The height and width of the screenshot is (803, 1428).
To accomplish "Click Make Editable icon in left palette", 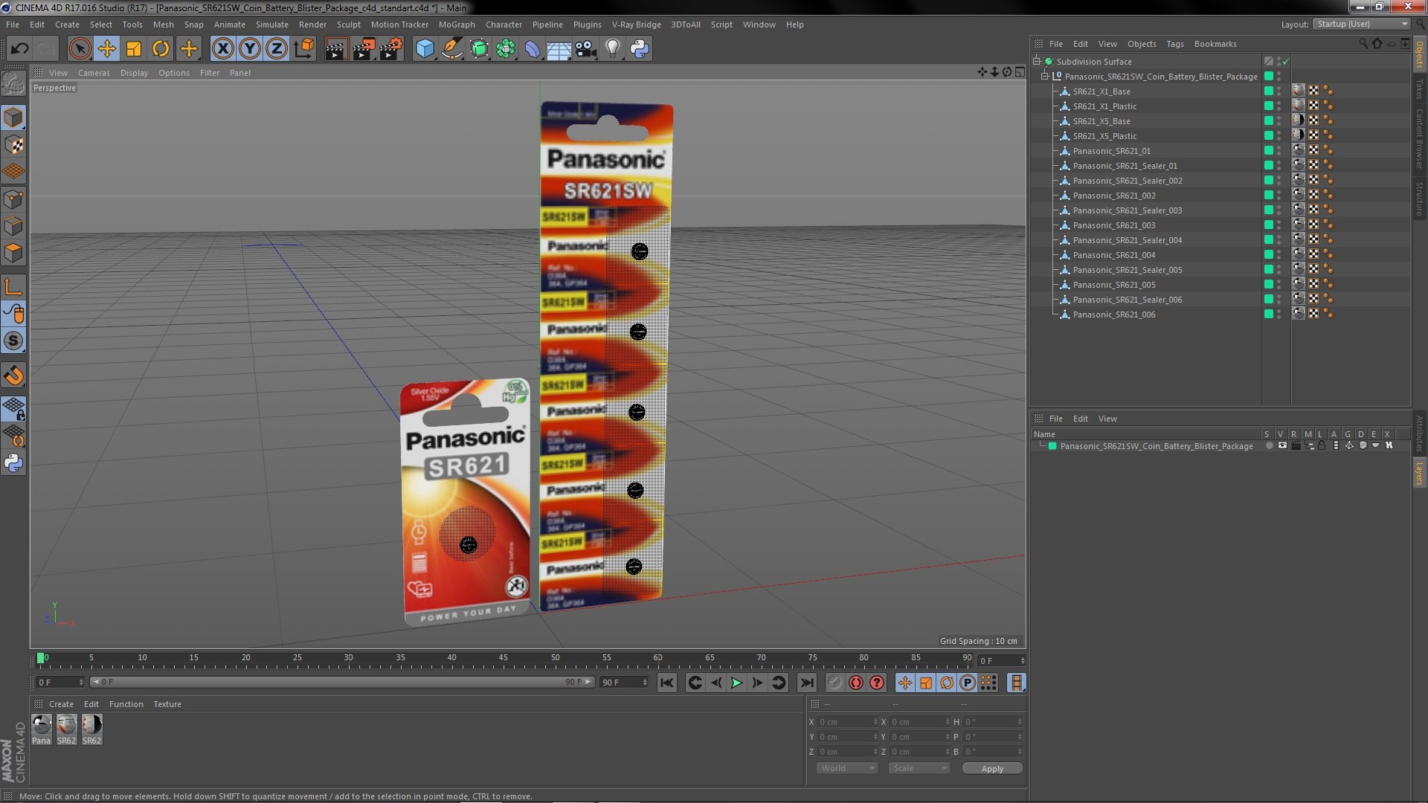I will tap(13, 84).
